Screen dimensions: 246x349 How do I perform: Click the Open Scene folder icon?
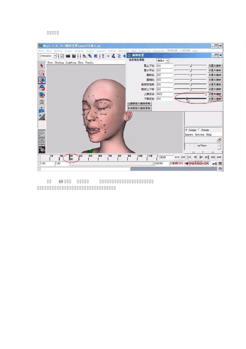point(68,56)
